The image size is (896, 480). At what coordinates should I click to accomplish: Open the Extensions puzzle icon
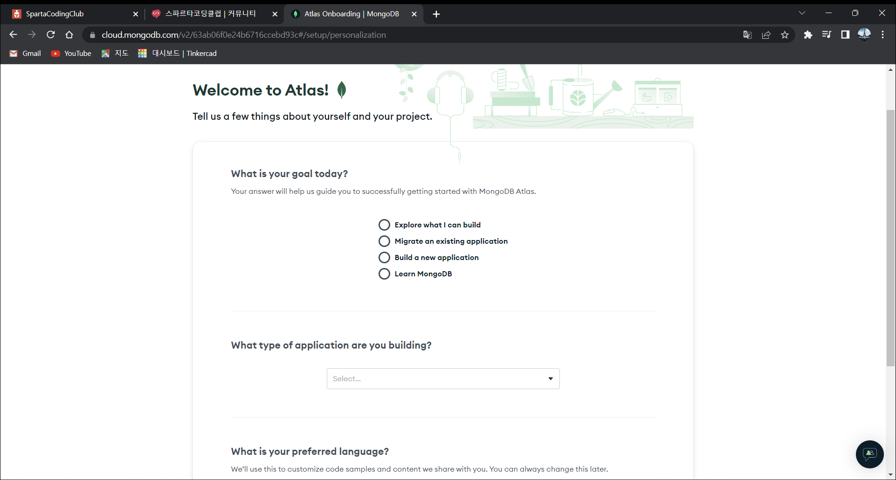click(x=808, y=35)
